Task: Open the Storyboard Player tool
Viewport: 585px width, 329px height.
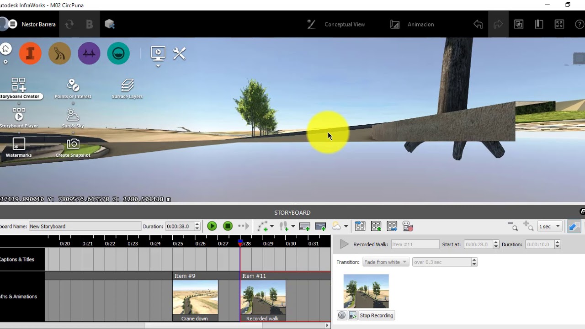Action: [x=19, y=117]
